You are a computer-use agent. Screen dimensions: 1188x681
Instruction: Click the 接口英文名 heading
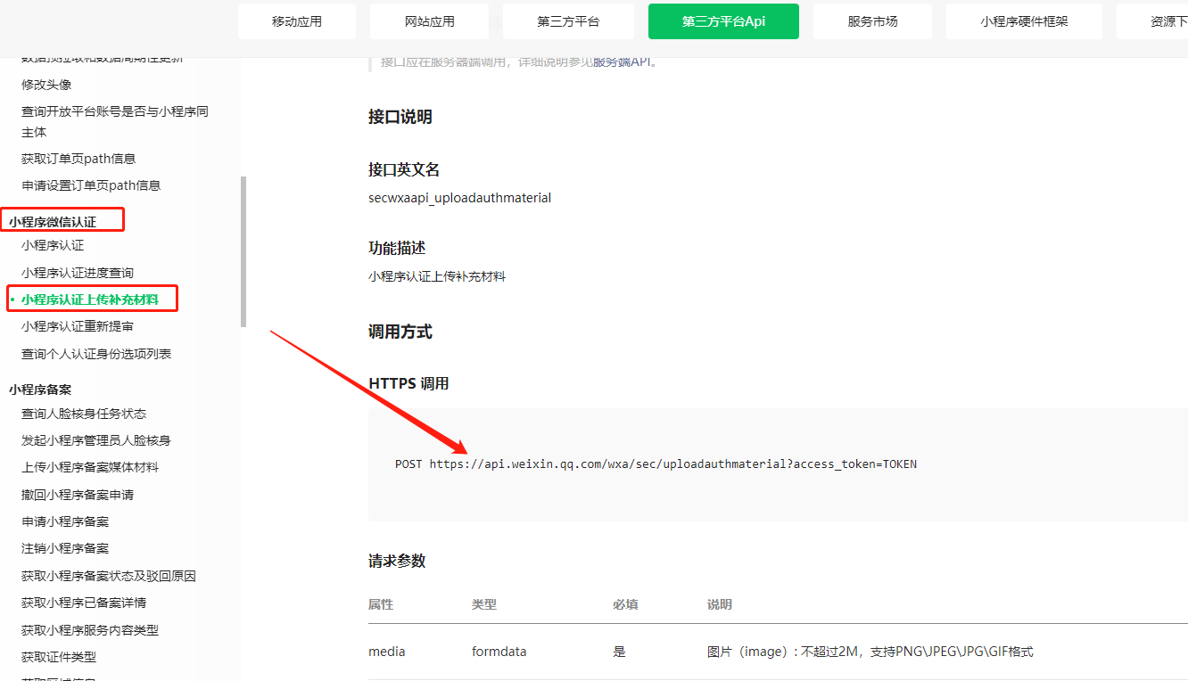coord(404,169)
